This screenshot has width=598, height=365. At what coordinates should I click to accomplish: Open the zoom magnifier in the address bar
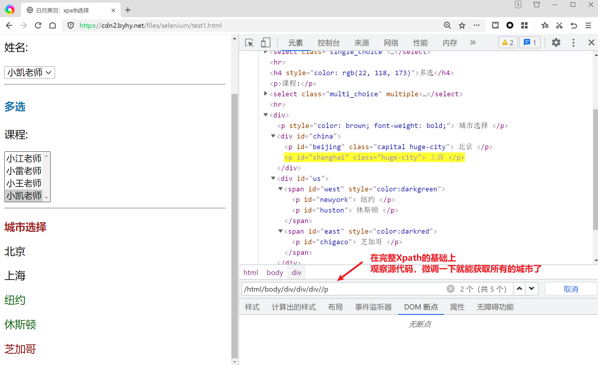tap(448, 26)
